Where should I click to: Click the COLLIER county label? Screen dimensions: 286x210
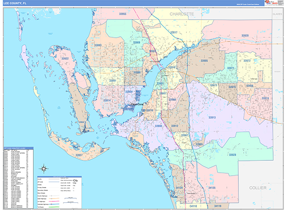[x=258, y=188]
